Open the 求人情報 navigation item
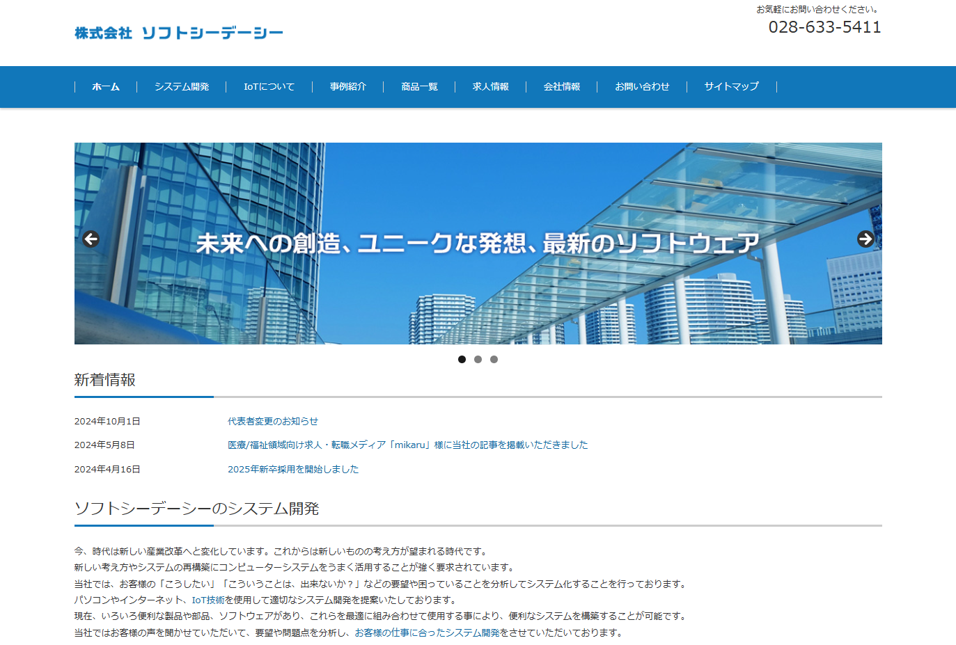Screen dimensions: 956x645 [x=490, y=87]
